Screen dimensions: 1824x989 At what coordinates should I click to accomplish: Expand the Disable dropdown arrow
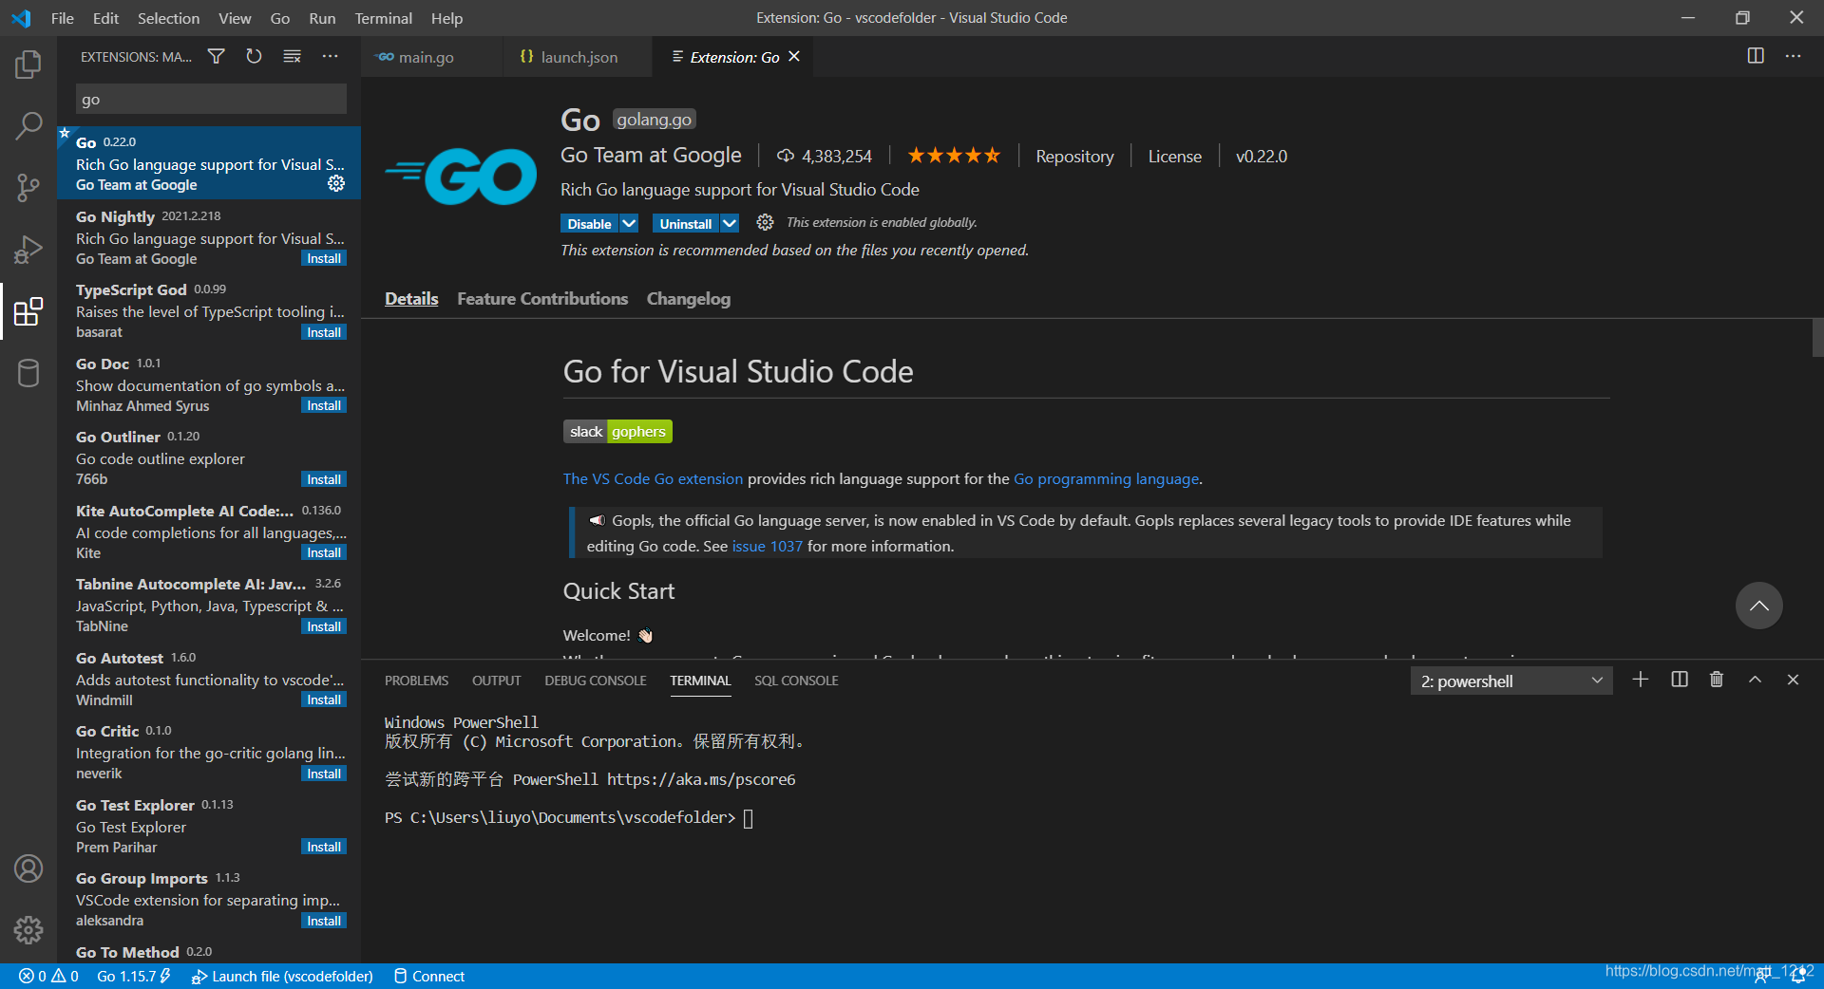tap(629, 224)
